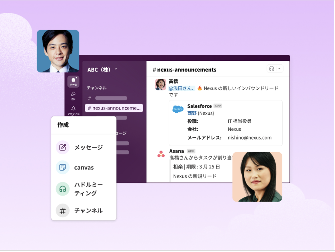
Task: Click 高橋's avatar in the message
Action: 161,84
